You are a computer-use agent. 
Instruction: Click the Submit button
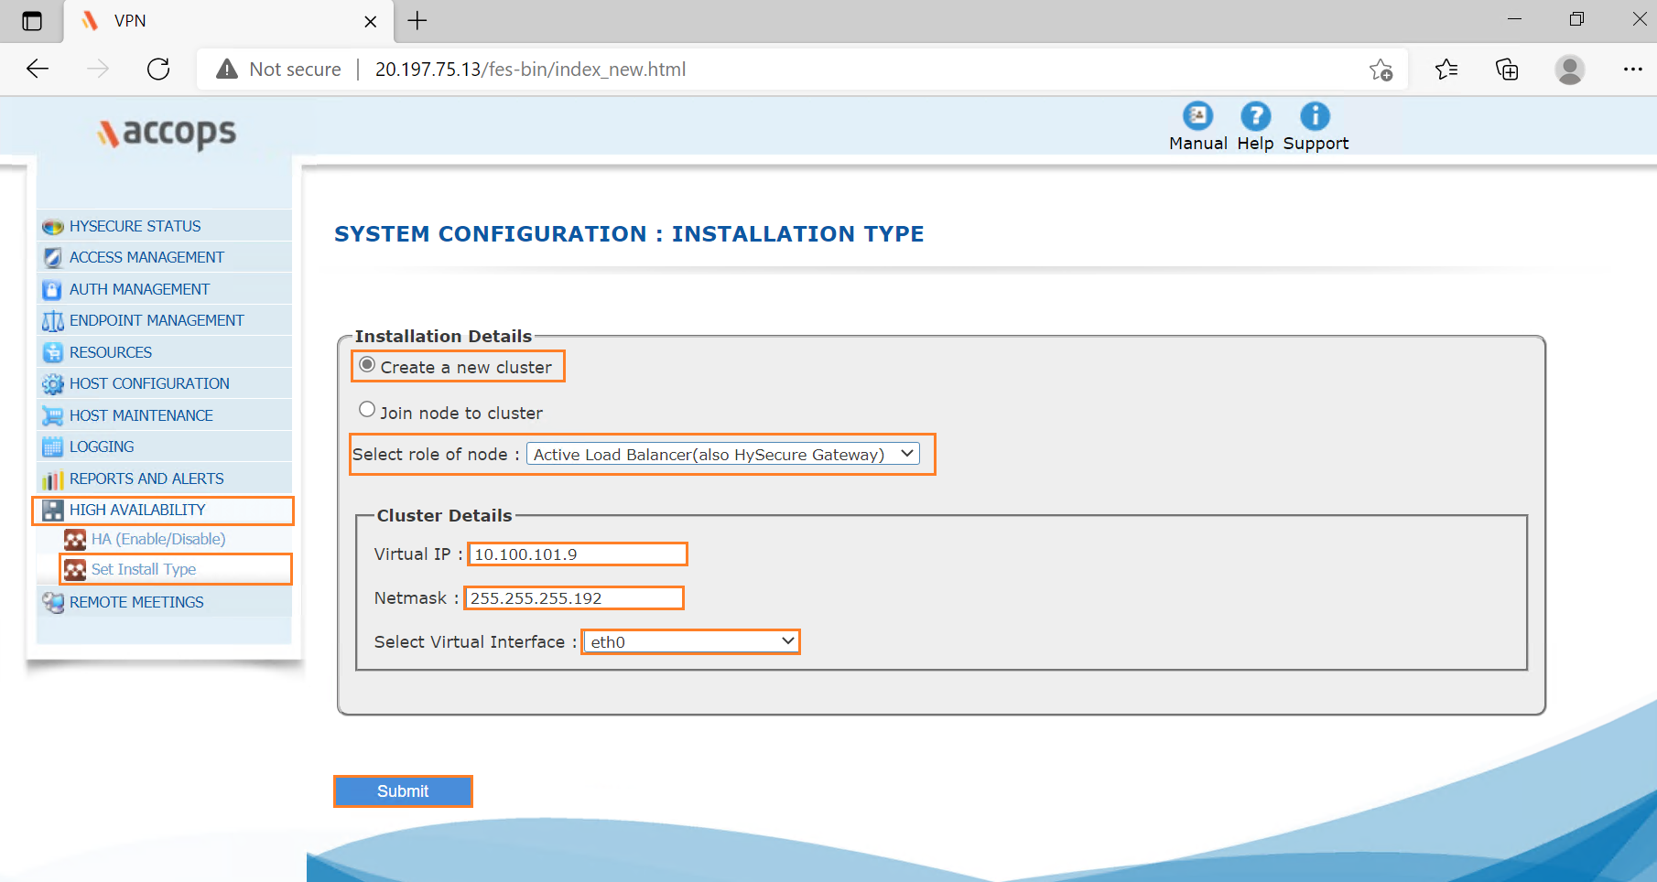(x=403, y=791)
